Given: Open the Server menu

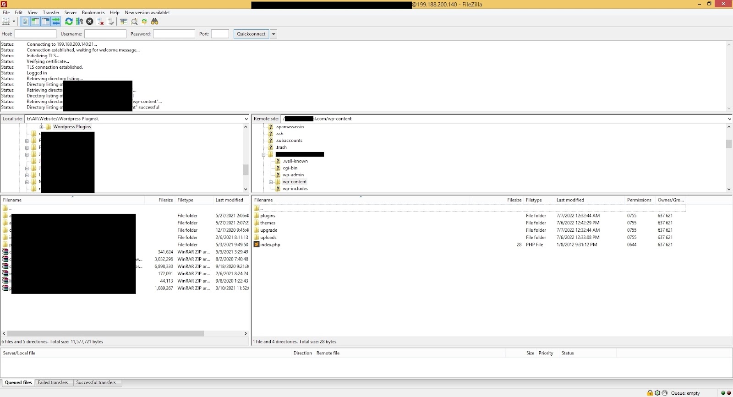Looking at the screenshot, I should (x=71, y=12).
